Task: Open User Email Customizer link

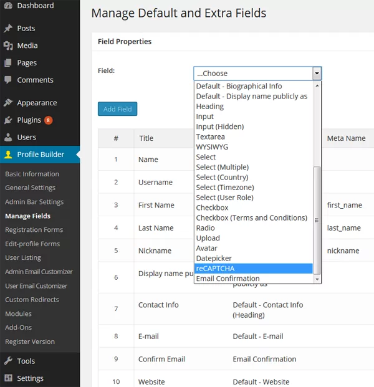Action: click(36, 286)
